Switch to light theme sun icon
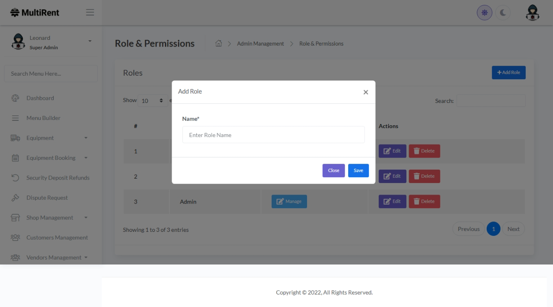Viewport: 553px width, 307px height. (484, 13)
